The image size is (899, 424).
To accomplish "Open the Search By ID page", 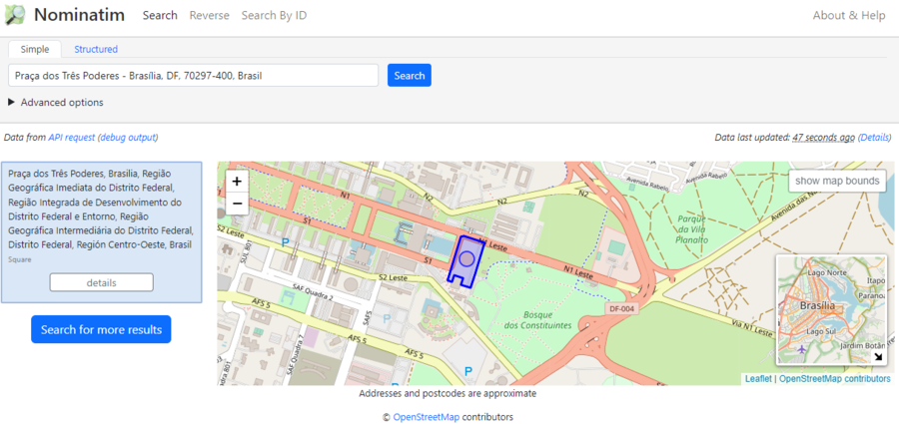I will [274, 15].
